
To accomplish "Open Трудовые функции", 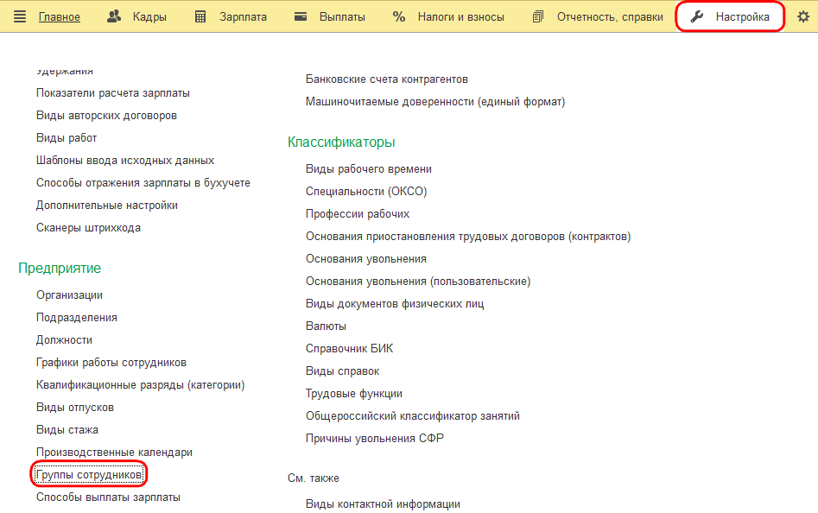I will [x=354, y=393].
